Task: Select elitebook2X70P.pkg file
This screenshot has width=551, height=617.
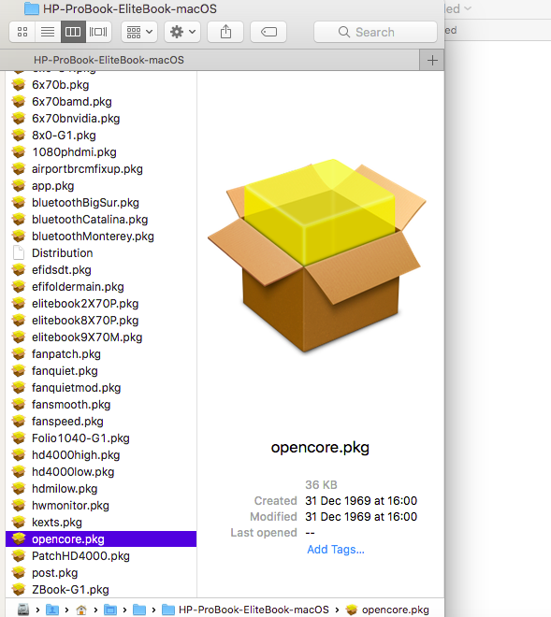Action: [101, 304]
